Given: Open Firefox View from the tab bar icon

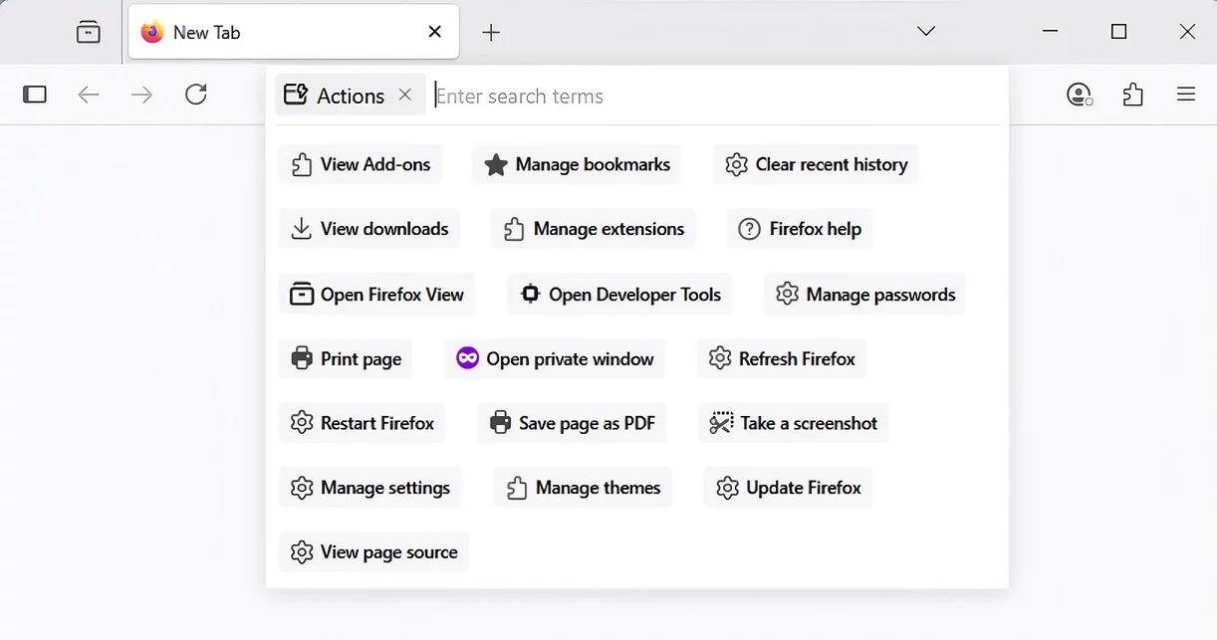Looking at the screenshot, I should [x=89, y=33].
